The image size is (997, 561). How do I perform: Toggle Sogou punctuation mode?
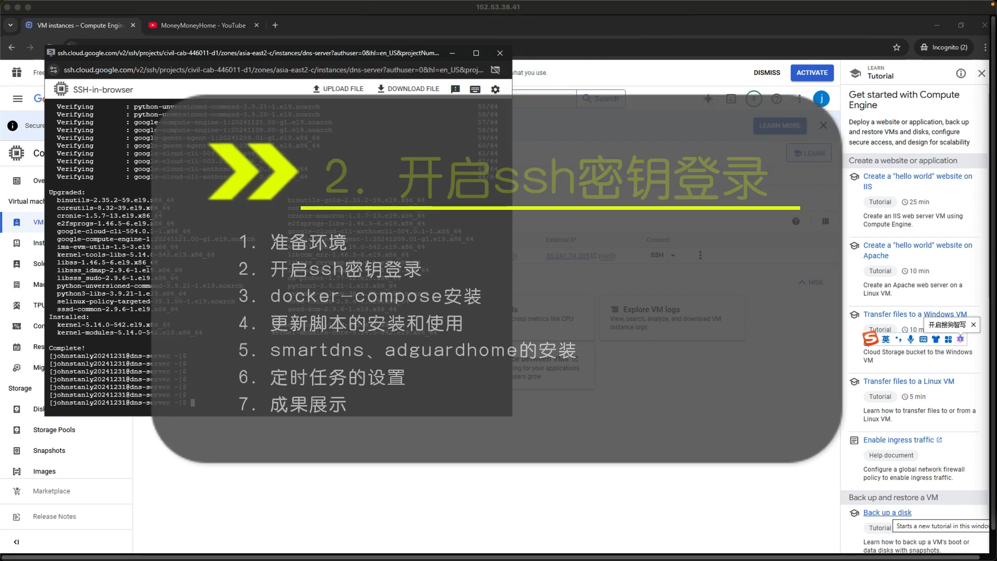[898, 339]
